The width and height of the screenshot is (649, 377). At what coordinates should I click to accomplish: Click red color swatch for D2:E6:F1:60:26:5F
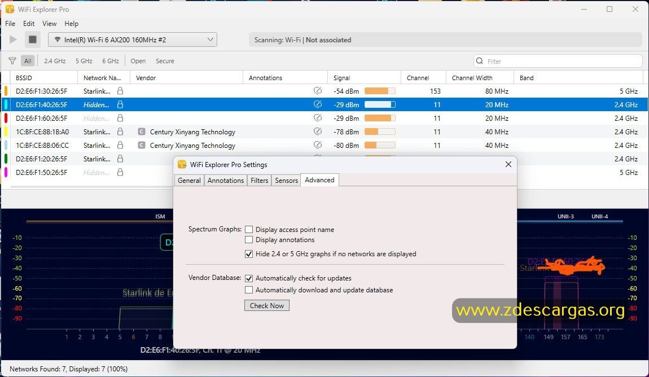(6, 118)
